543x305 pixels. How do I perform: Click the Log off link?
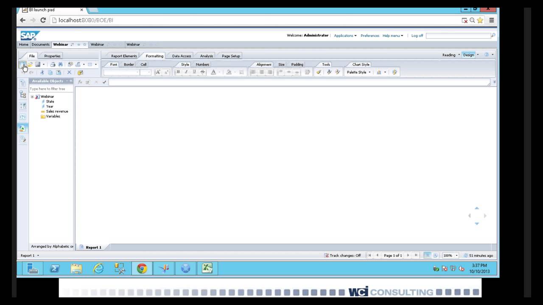[x=417, y=36]
